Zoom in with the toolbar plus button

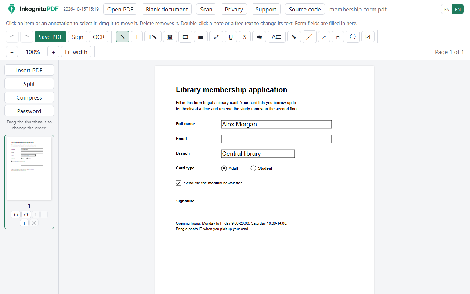53,52
